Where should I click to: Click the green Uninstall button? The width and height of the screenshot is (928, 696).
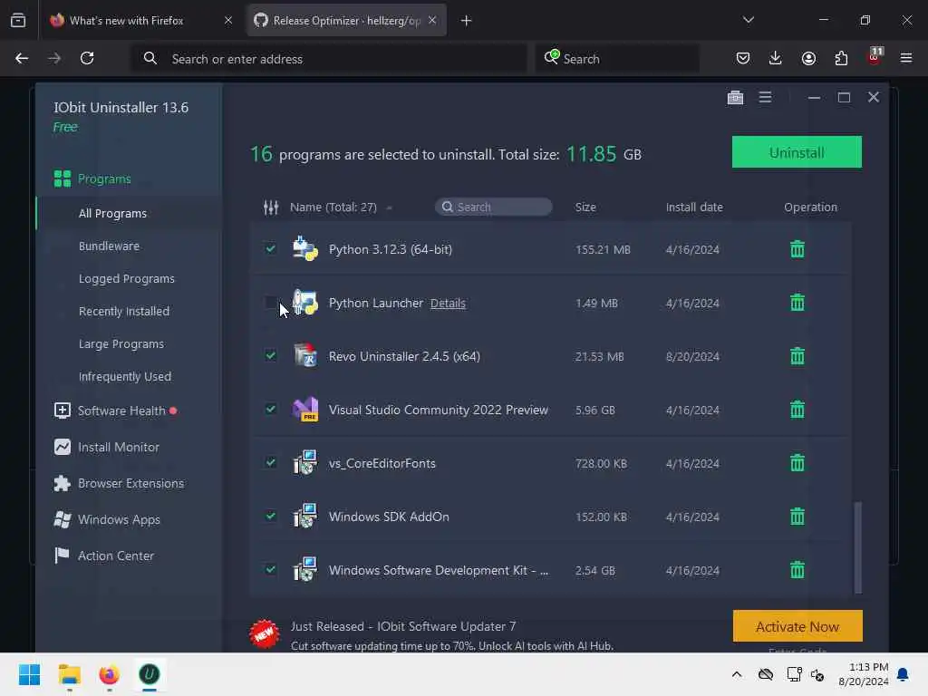tap(797, 152)
